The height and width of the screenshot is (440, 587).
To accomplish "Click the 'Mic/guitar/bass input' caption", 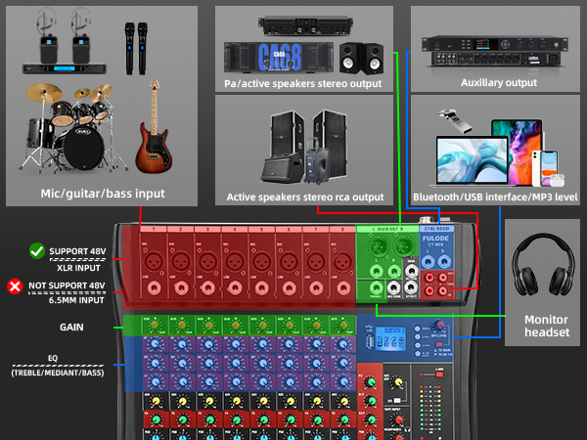I will pos(103,194).
